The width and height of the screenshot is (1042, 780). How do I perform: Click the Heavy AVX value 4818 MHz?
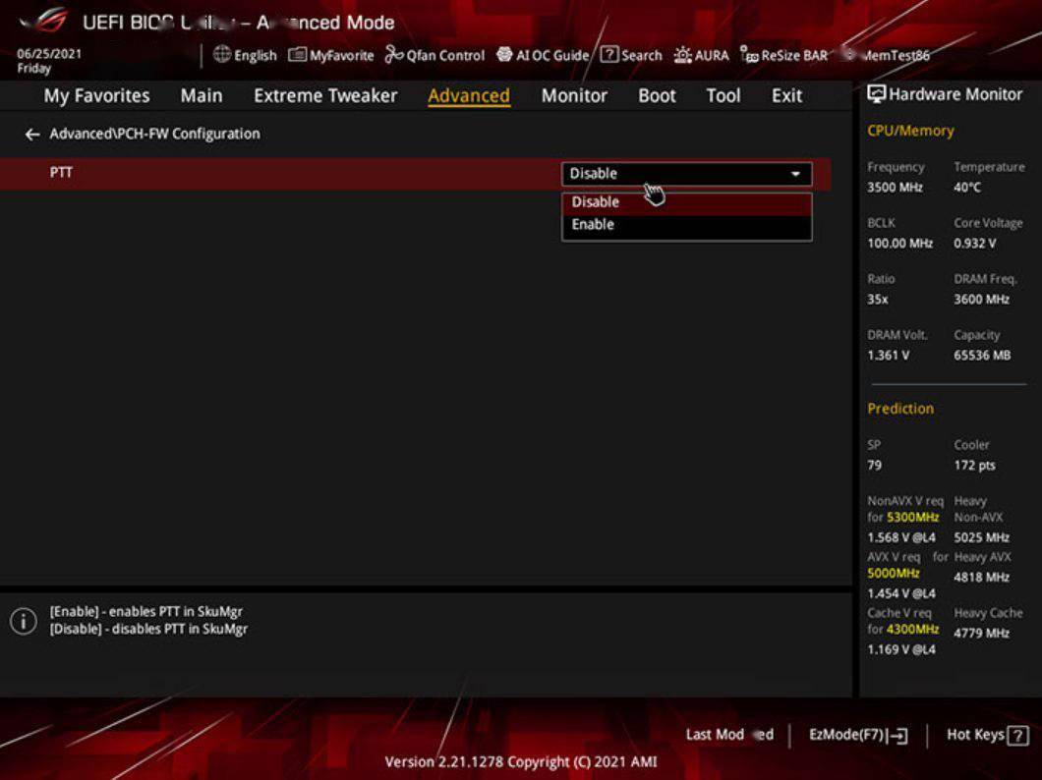click(x=981, y=578)
